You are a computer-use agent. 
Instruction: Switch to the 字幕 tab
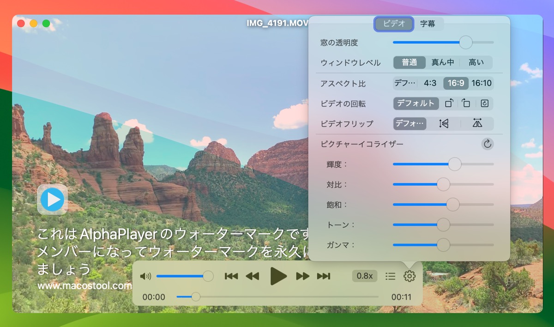[x=428, y=24]
